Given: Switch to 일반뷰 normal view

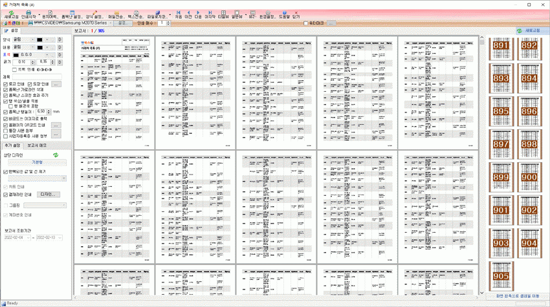Looking at the screenshot, I should coord(237,15).
